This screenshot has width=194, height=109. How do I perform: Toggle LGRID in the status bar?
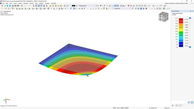pos(122,108)
